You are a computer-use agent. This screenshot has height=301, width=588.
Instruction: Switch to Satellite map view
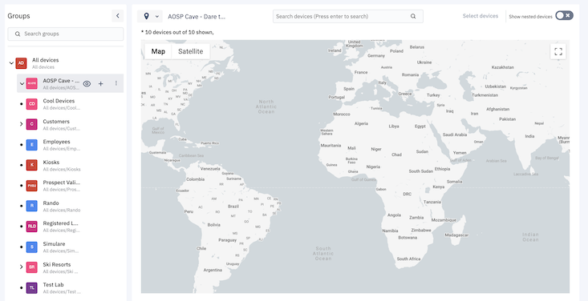coord(190,51)
